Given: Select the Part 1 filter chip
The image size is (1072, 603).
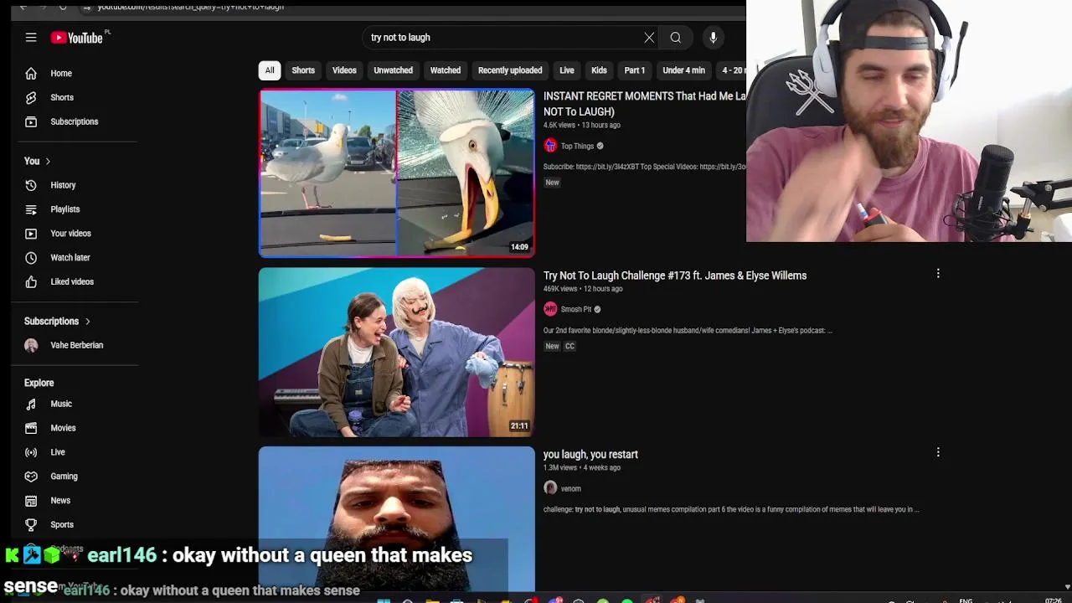Looking at the screenshot, I should pyautogui.click(x=635, y=70).
